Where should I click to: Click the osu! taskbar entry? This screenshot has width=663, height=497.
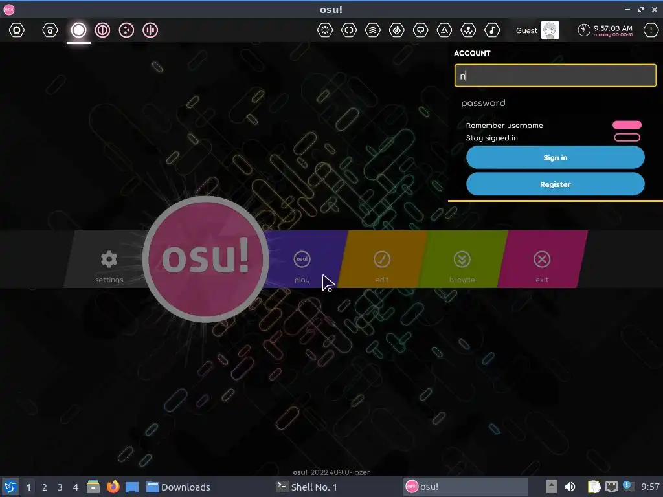(465, 487)
